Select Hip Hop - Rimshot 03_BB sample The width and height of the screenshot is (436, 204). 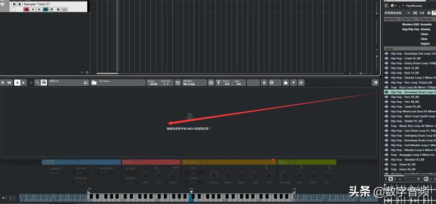pos(407,159)
